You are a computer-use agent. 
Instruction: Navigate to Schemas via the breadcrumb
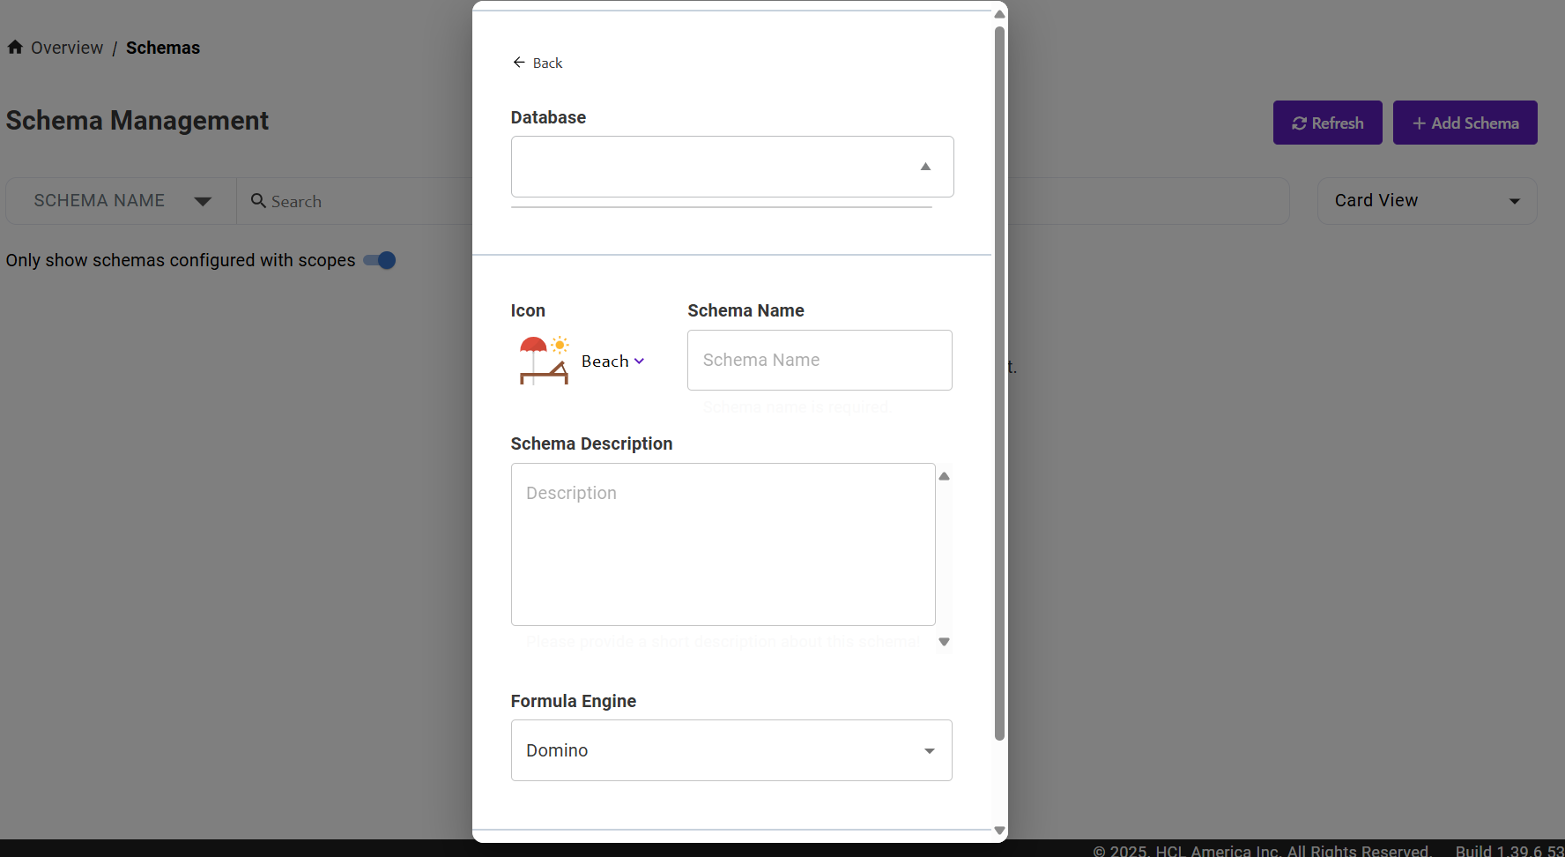coord(162,47)
